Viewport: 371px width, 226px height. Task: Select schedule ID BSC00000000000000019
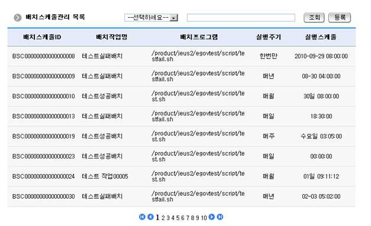tap(44, 136)
